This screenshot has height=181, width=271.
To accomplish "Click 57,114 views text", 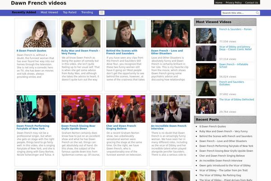I will tap(228, 59).
